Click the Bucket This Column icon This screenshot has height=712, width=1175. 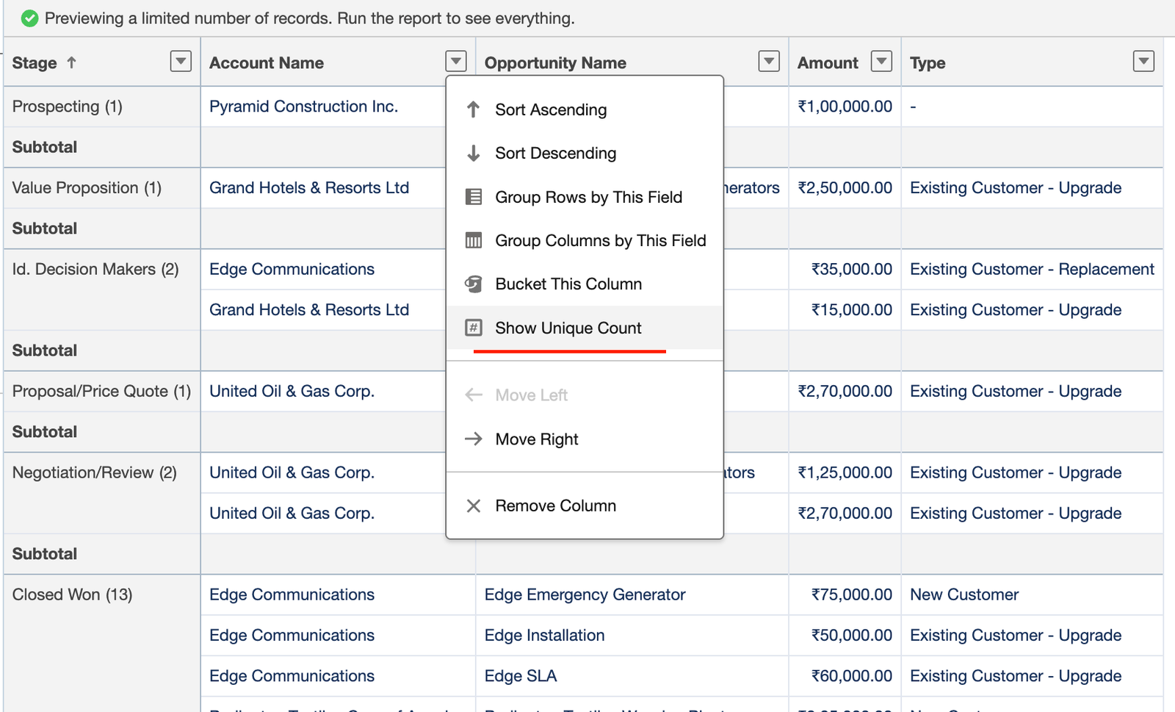(x=474, y=284)
